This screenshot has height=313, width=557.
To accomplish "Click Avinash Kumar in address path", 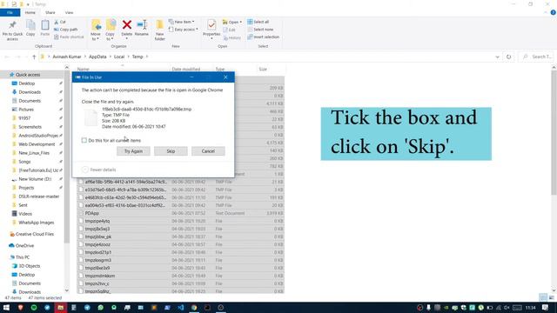I will (x=67, y=57).
